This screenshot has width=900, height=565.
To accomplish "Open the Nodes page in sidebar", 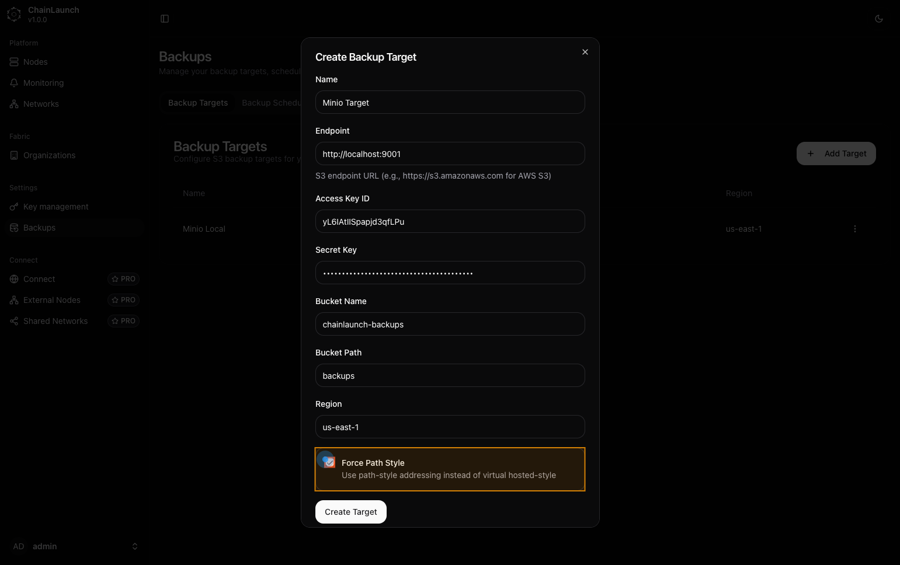I will (36, 62).
